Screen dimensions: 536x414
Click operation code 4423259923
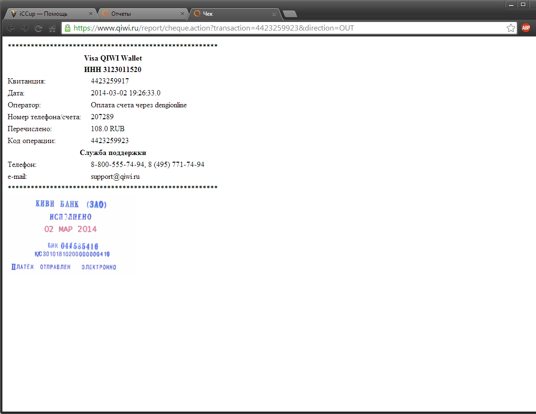(x=110, y=141)
